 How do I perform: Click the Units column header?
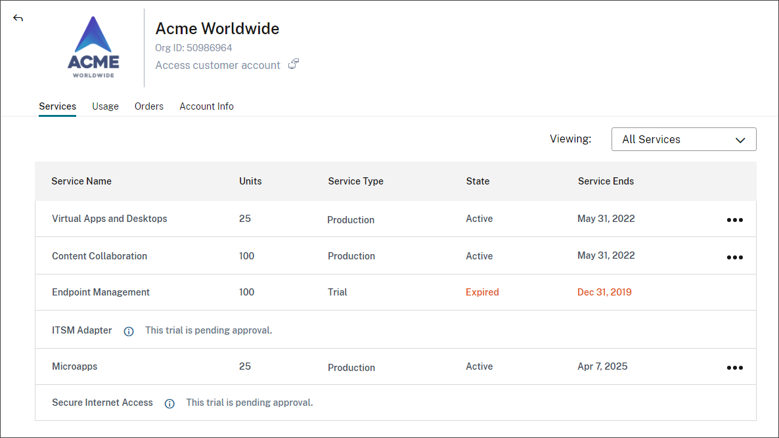(250, 181)
